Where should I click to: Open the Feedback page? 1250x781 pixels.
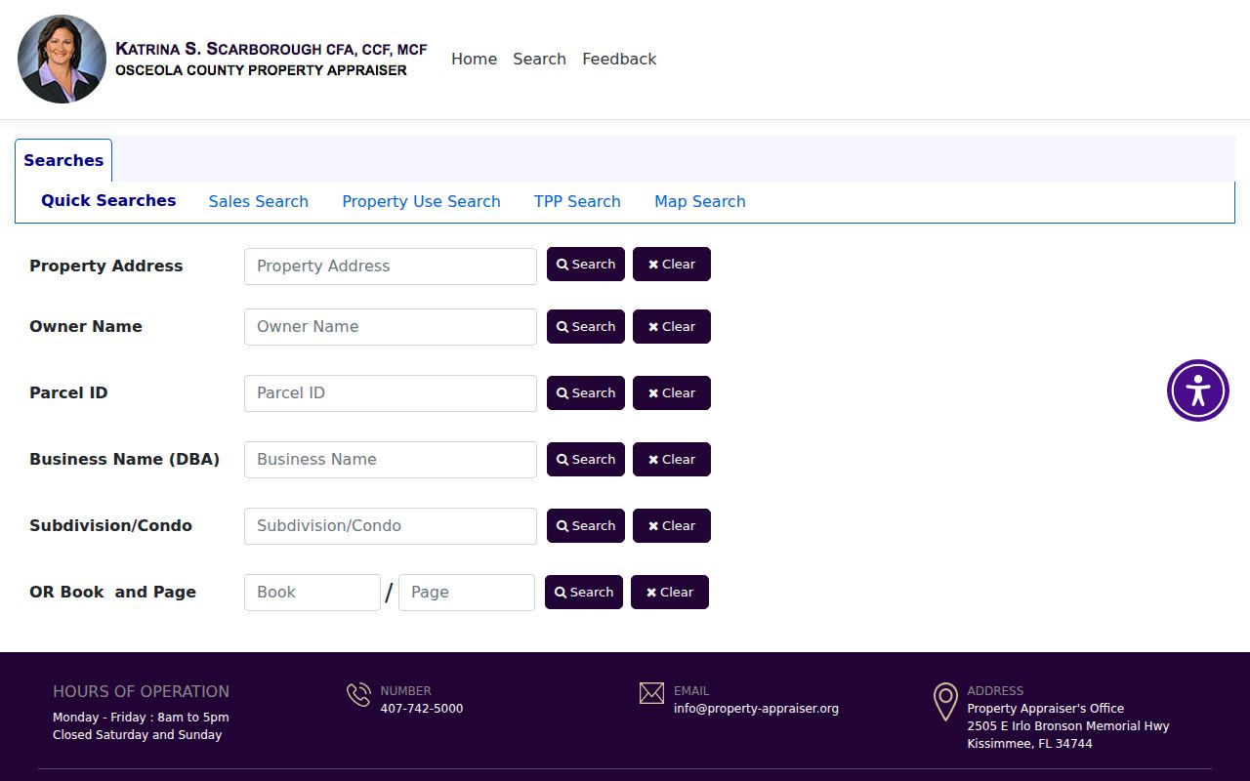click(x=619, y=59)
